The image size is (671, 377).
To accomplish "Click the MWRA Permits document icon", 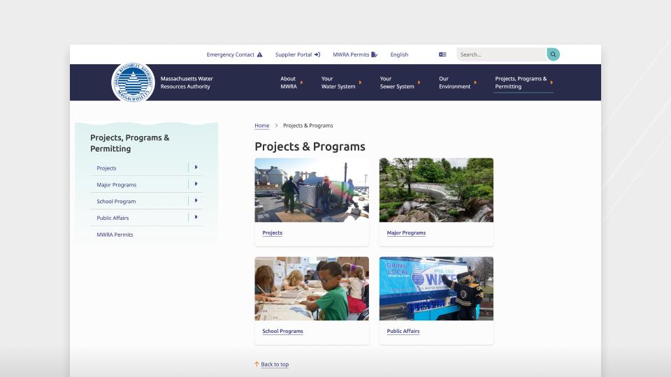I will click(x=375, y=54).
